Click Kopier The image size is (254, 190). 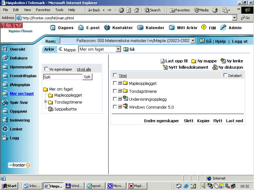pyautogui.click(x=203, y=121)
